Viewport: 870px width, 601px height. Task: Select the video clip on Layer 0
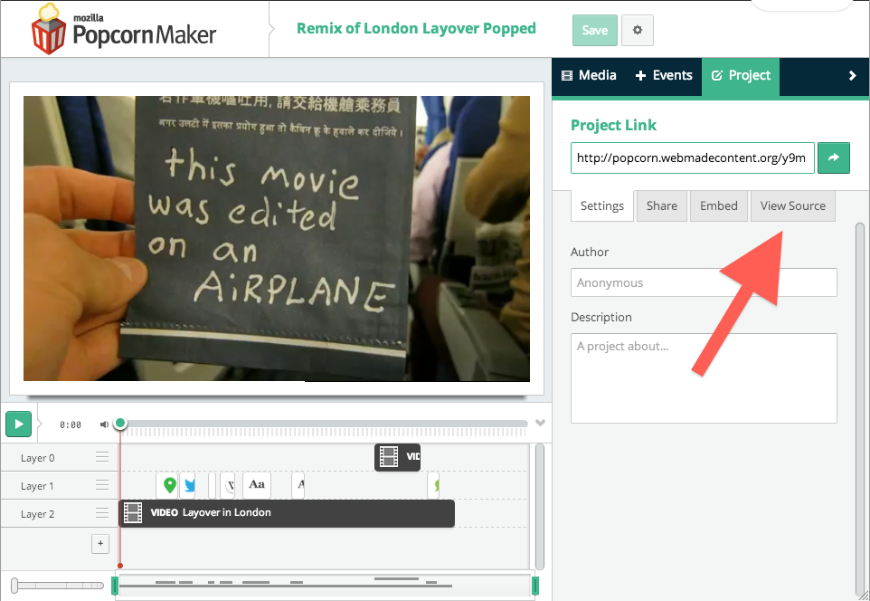398,457
